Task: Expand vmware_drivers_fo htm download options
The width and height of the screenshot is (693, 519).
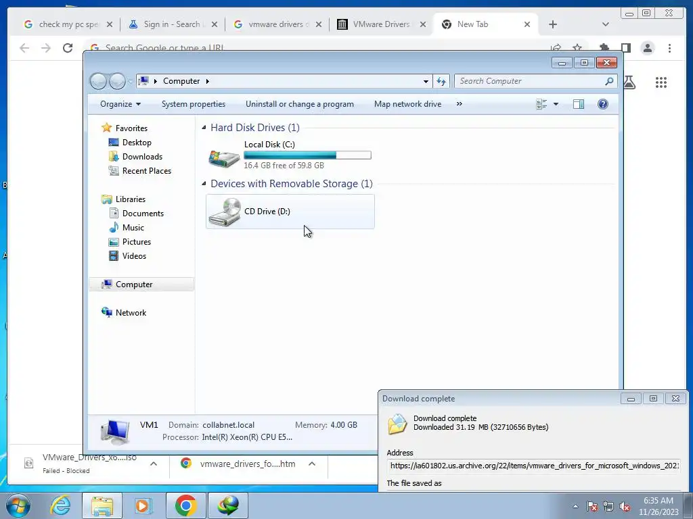Action: pyautogui.click(x=311, y=464)
